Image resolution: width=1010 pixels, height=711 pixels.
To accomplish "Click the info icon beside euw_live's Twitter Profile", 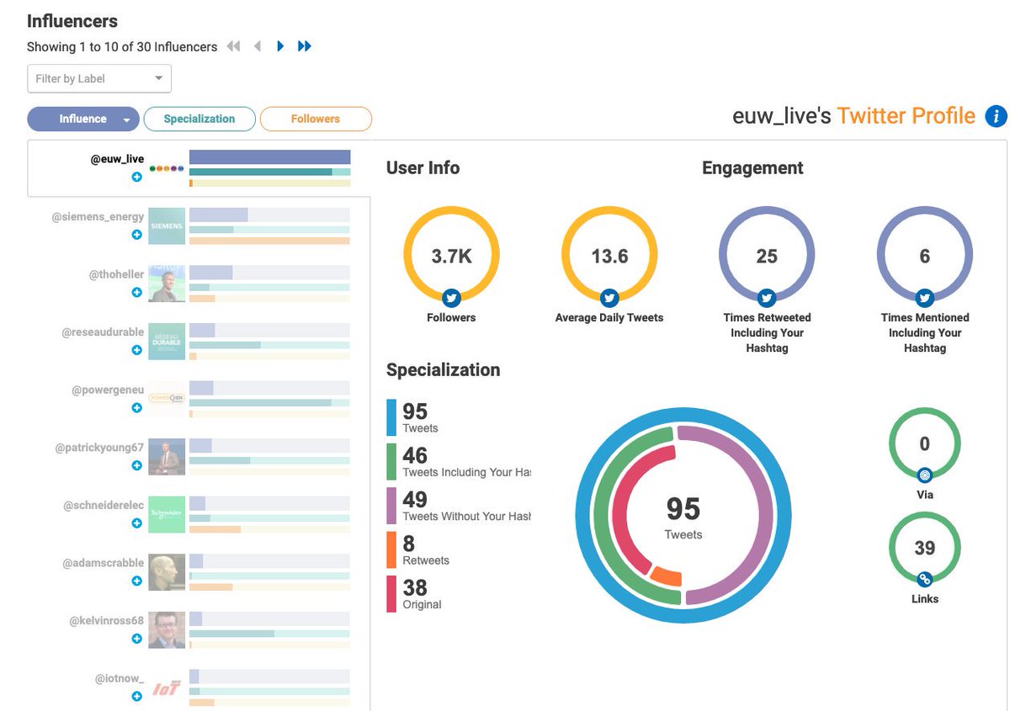I will click(x=996, y=116).
